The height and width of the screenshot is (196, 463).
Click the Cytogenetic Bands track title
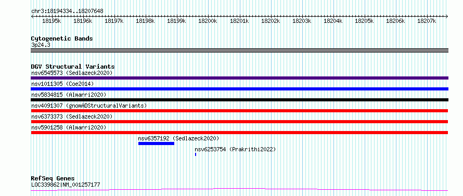pos(62,38)
